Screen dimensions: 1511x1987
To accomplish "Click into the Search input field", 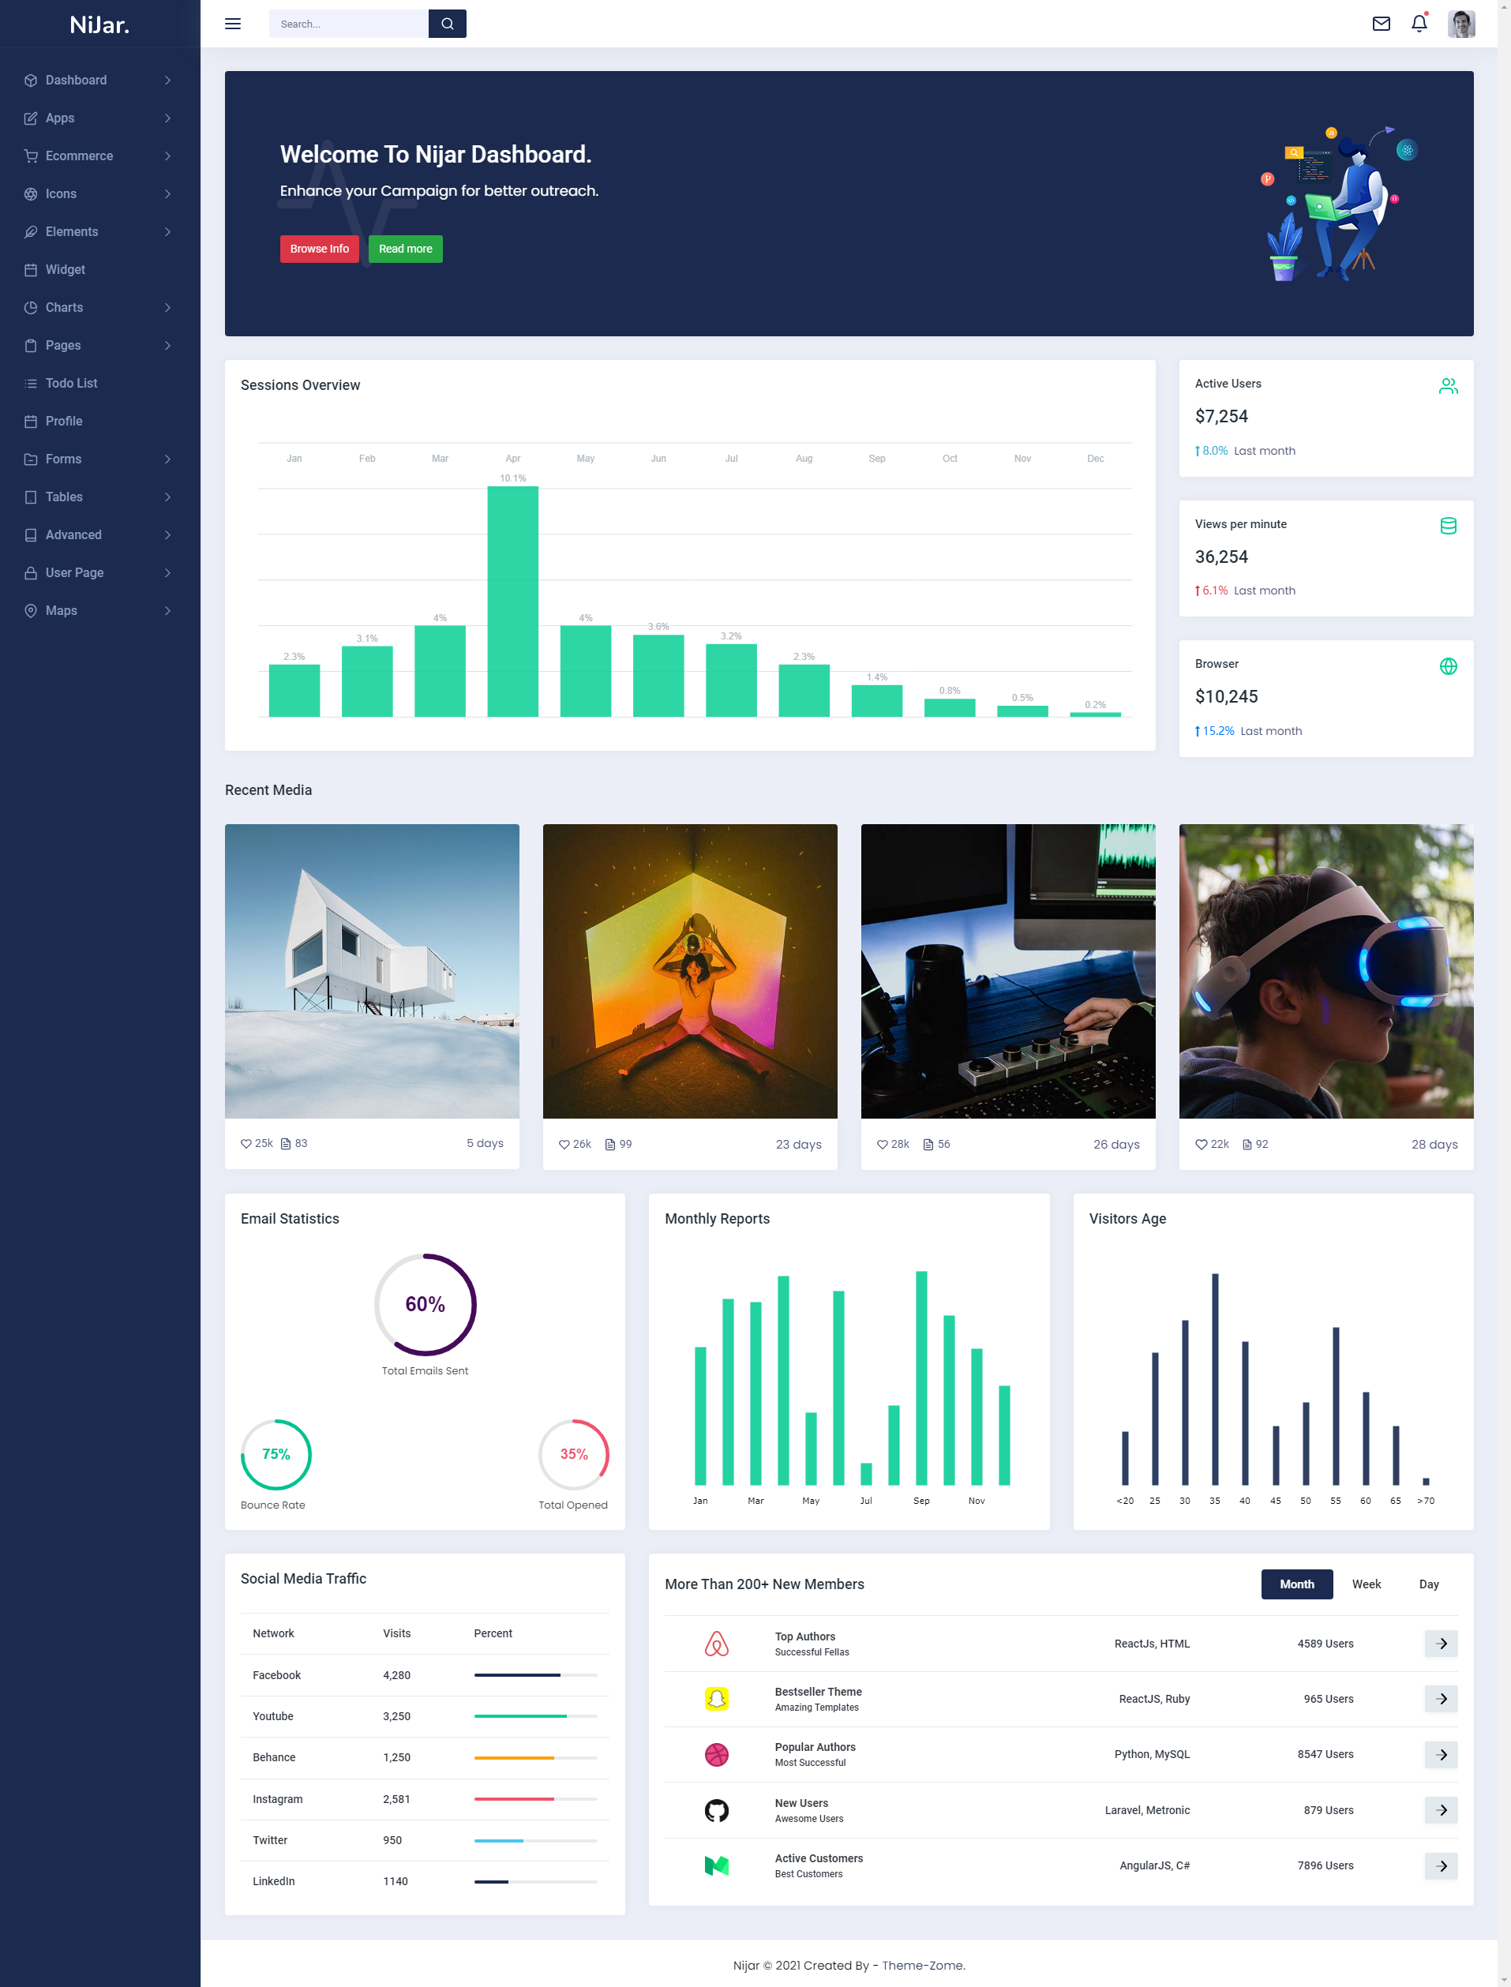I will point(348,24).
